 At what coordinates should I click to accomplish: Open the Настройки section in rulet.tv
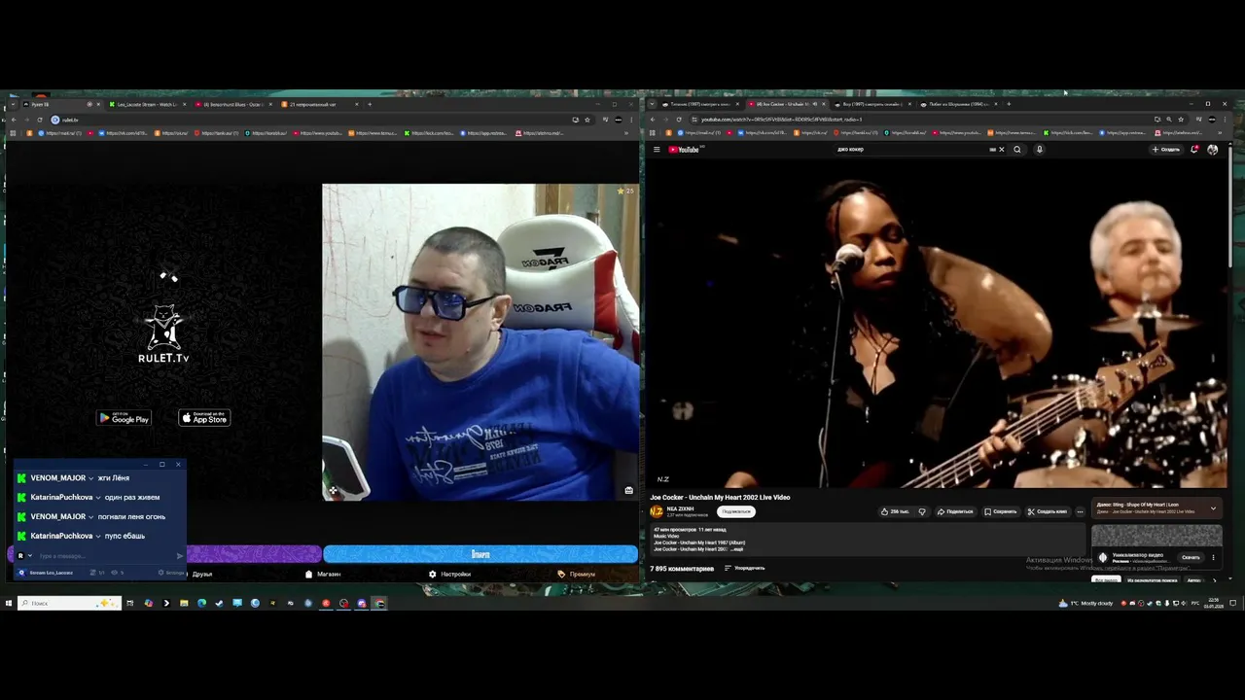[x=449, y=574]
